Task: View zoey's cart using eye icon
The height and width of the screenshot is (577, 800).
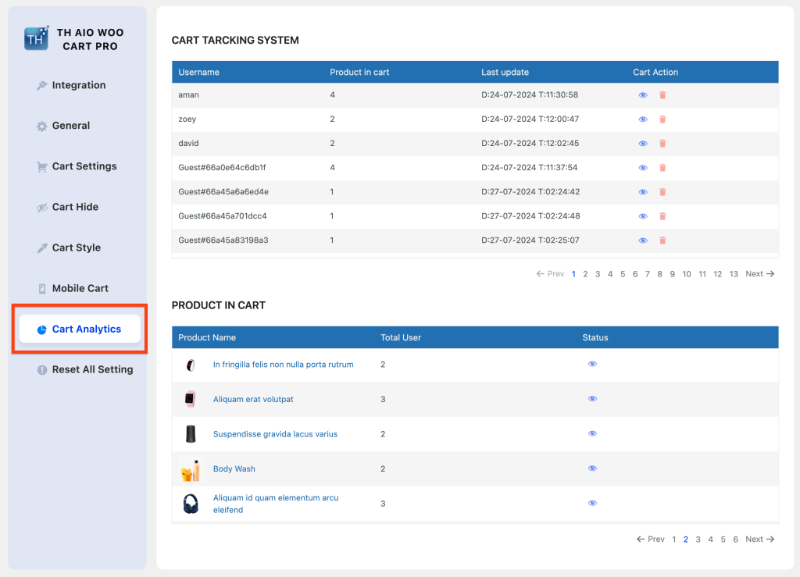Action: pos(642,119)
